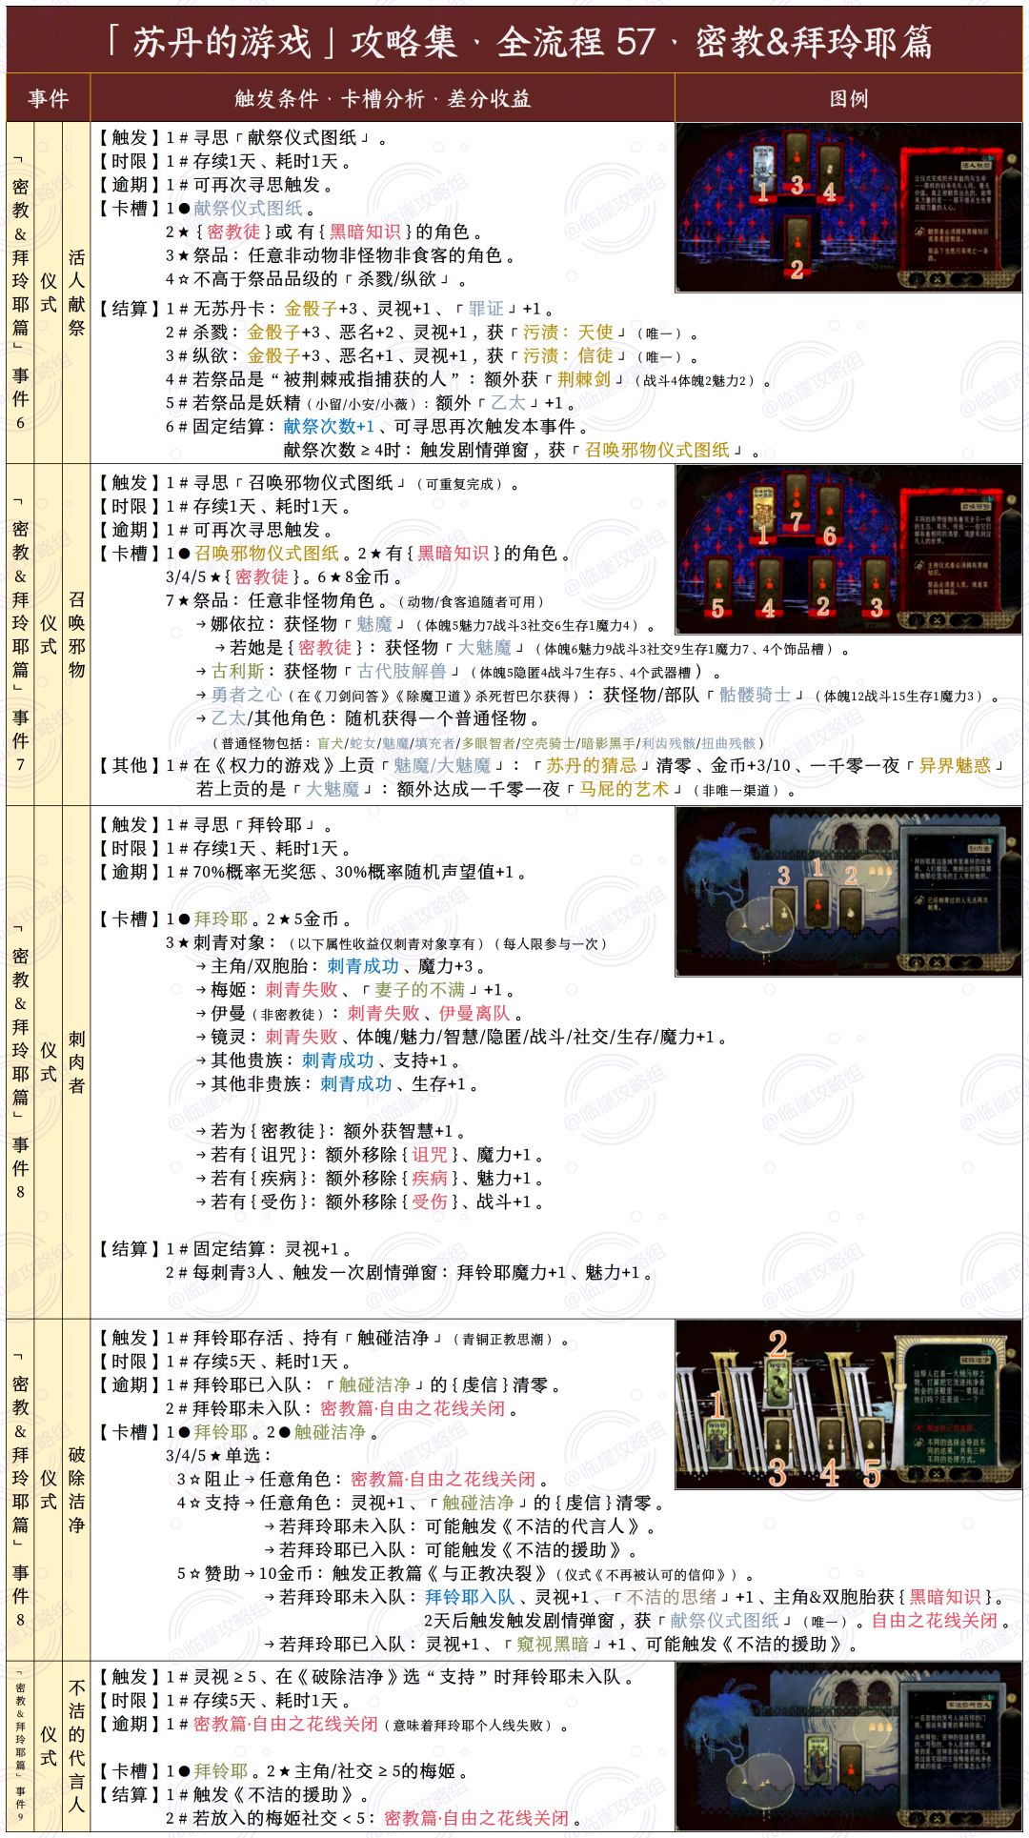The height and width of the screenshot is (1838, 1029).
Task: Click the yellow text 异界魅惑
Action: tap(954, 765)
